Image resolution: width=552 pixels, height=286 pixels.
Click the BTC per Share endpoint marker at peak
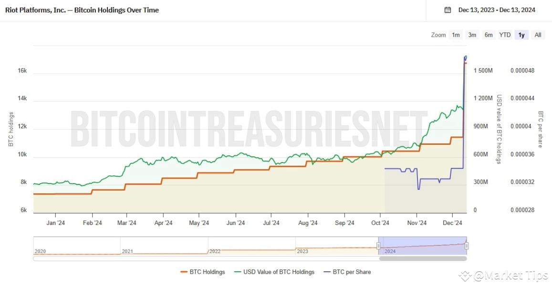tap(466, 58)
